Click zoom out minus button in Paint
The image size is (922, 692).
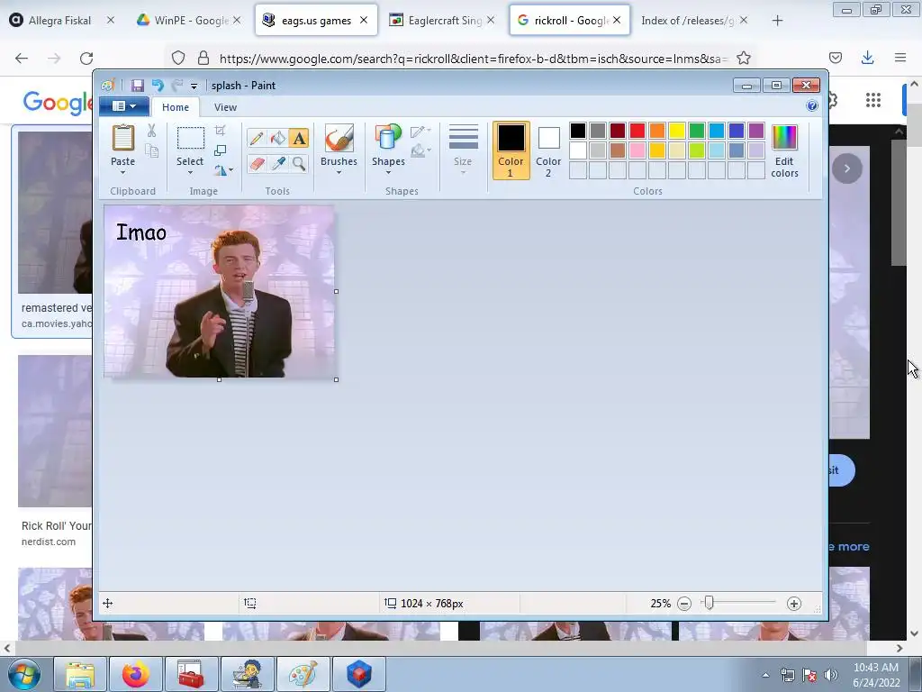click(x=684, y=604)
